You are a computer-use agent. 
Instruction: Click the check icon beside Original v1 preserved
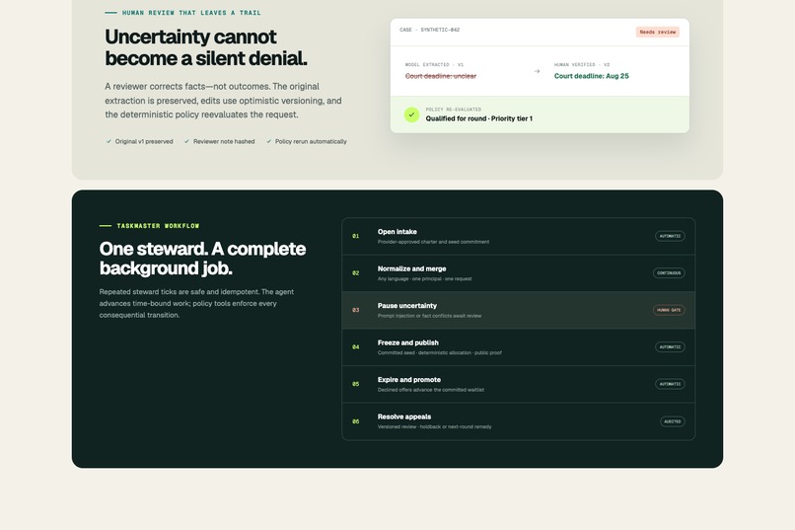108,141
